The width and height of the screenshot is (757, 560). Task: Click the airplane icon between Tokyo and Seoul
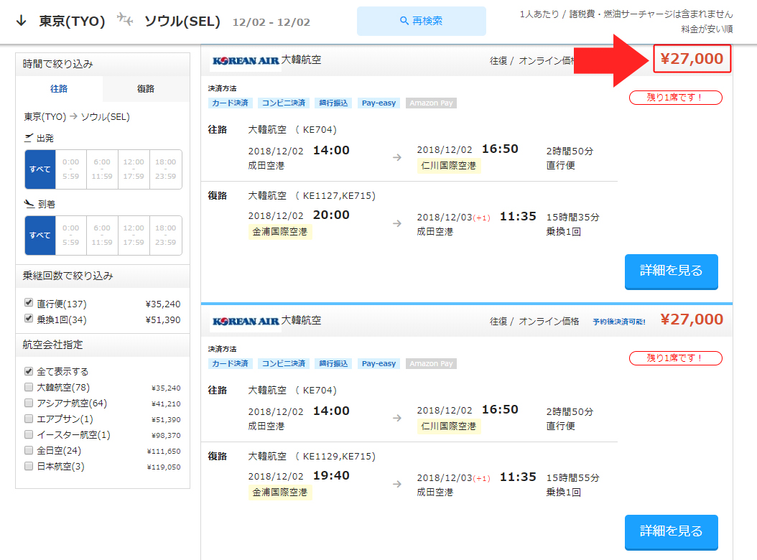coord(125,19)
